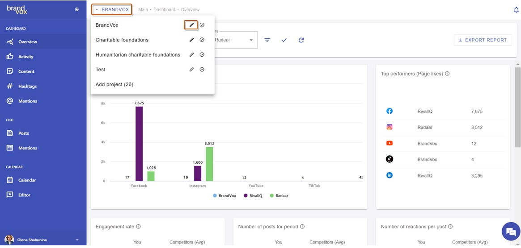521x248 pixels.
Task: Click EXPORT REPORT button
Action: pos(483,40)
